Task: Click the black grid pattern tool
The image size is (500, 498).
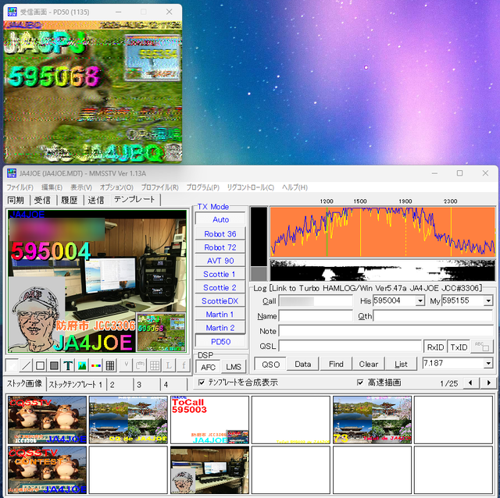Action: coord(110,365)
